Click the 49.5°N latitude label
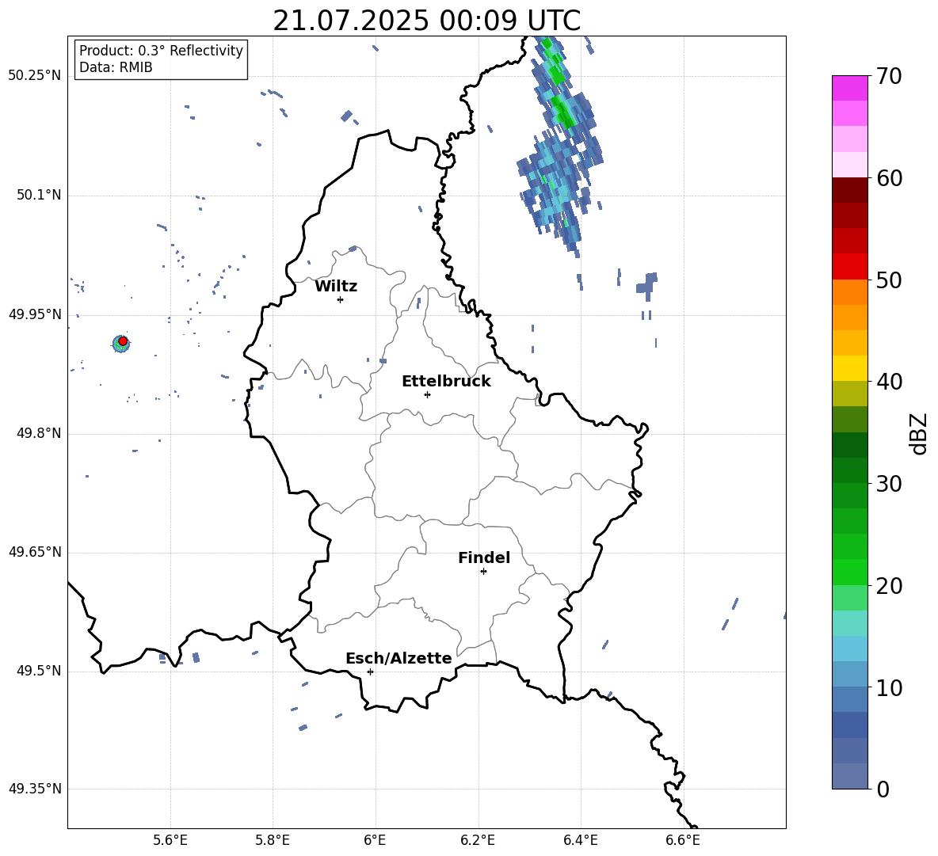The image size is (938, 856). [x=38, y=671]
